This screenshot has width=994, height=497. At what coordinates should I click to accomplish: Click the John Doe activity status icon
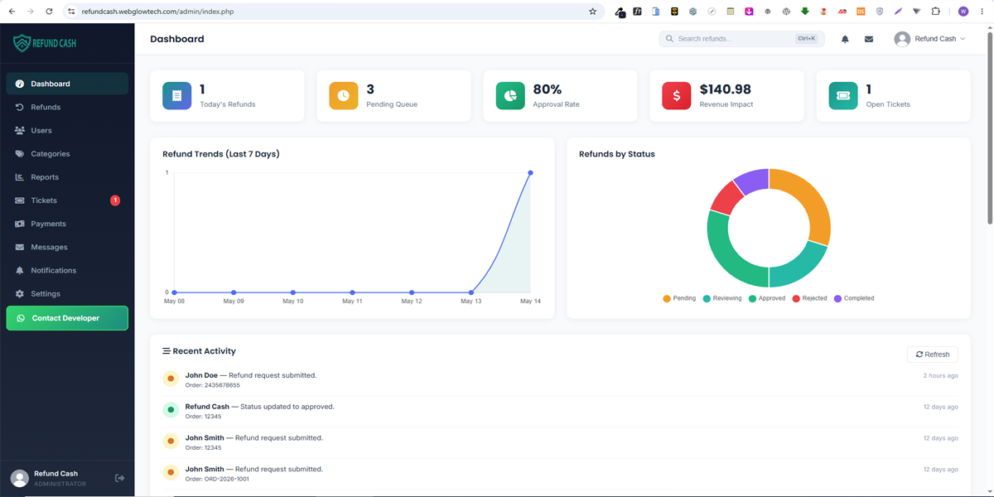click(x=171, y=379)
